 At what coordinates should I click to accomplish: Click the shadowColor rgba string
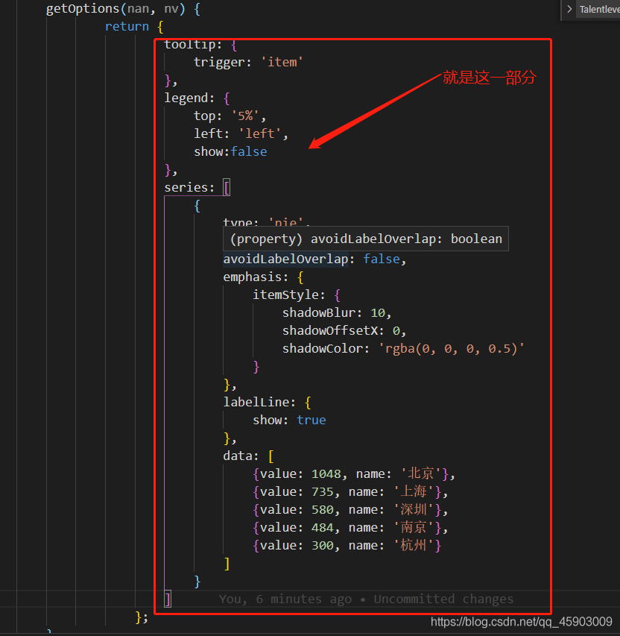(x=452, y=348)
